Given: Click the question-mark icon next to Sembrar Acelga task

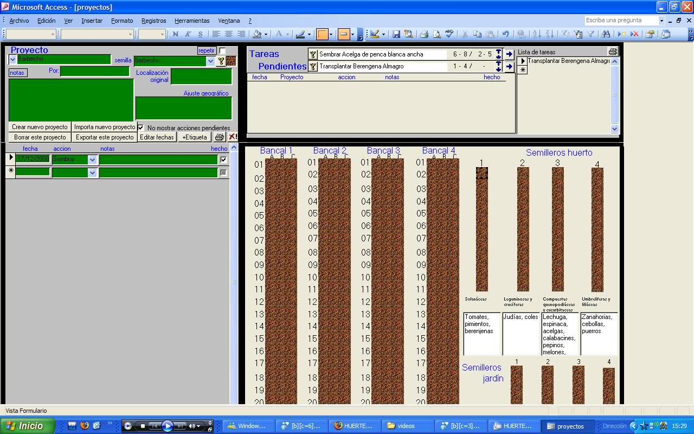Looking at the screenshot, I should (313, 54).
